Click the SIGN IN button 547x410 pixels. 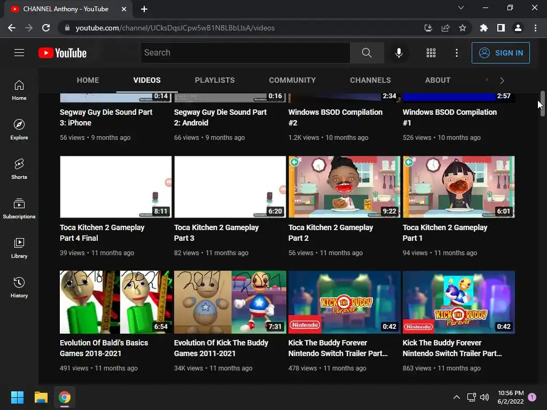point(501,53)
